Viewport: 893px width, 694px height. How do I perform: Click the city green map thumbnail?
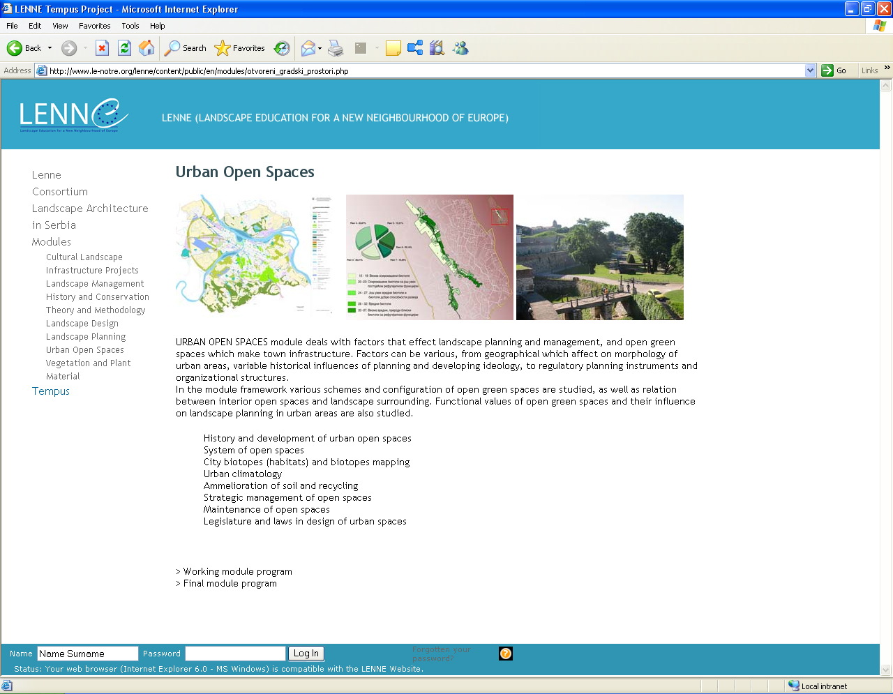260,257
